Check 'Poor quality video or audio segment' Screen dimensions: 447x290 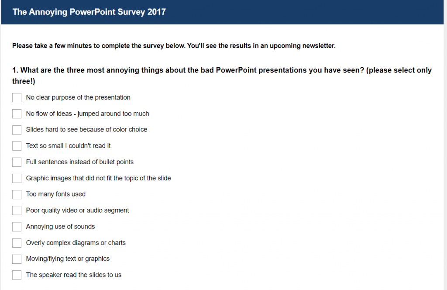(x=16, y=211)
